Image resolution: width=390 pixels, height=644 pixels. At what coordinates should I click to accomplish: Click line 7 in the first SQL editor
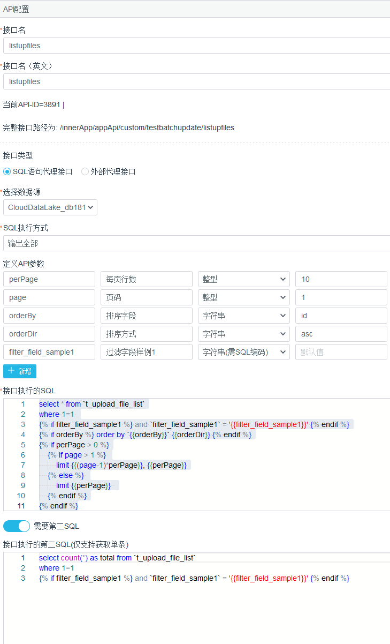122,465
